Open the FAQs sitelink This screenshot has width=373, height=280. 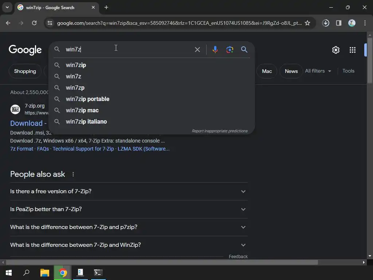[x=43, y=149]
